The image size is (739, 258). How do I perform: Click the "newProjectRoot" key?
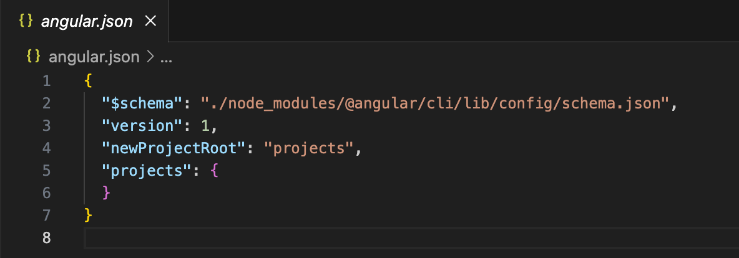point(174,148)
